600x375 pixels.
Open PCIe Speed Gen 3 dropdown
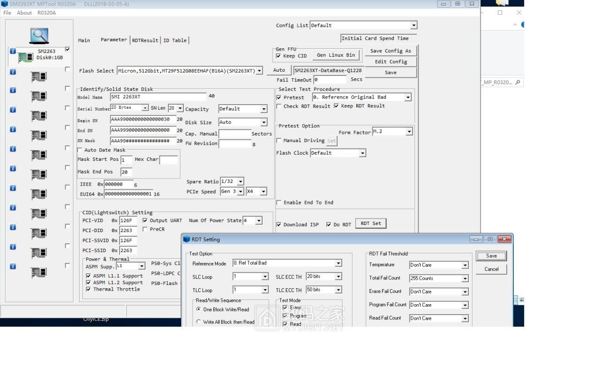point(240,191)
